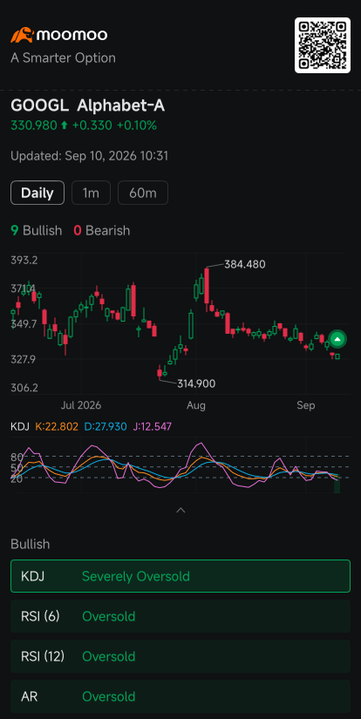361x719 pixels.
Task: Click the J:12.547 indicator value
Action: [x=153, y=427]
